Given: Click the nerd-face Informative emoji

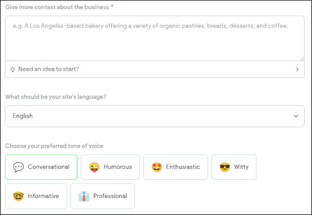Looking at the screenshot, I should pos(19,196).
